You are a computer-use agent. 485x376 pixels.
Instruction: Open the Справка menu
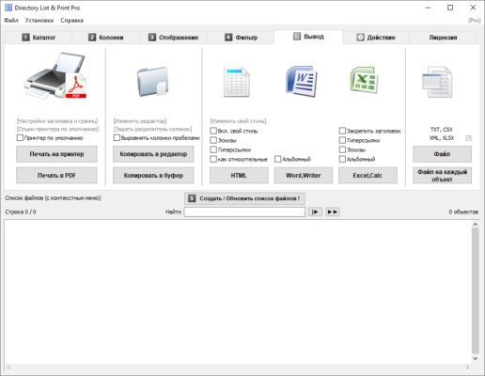pyautogui.click(x=71, y=21)
